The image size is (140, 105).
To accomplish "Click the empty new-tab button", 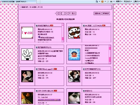I will [38, 2].
